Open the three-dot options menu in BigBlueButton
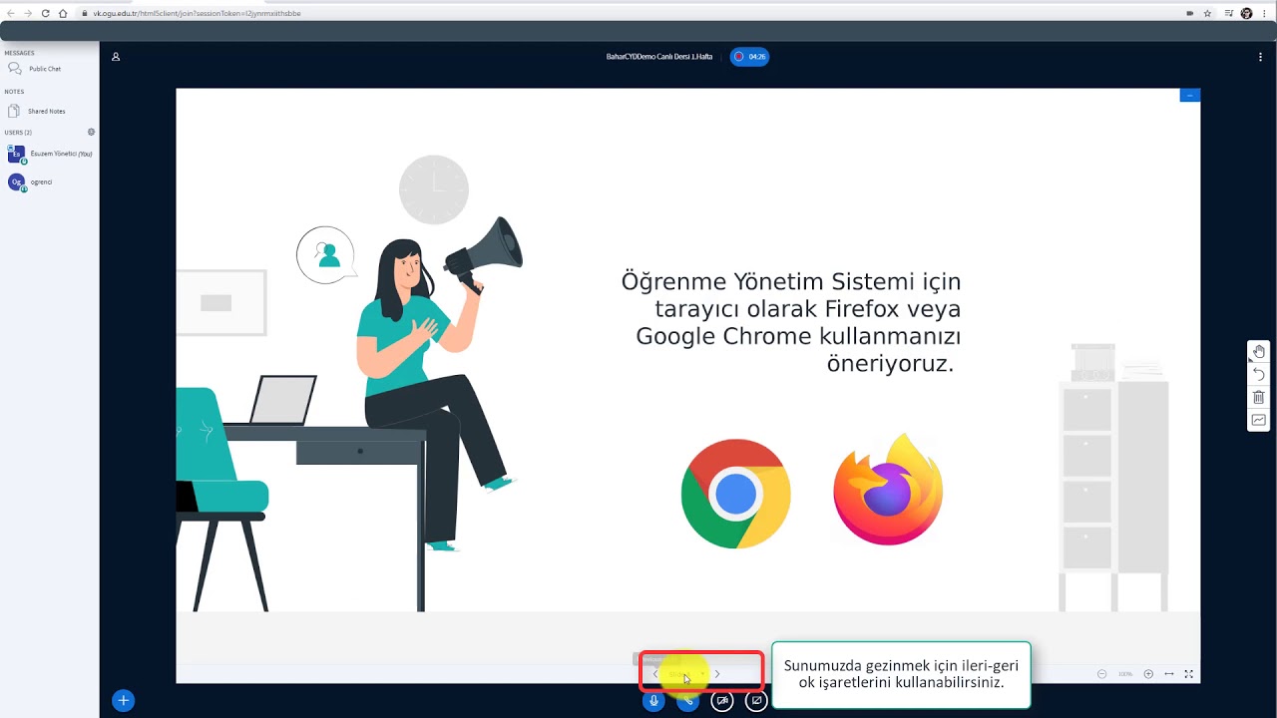1277x718 pixels. point(1261,57)
